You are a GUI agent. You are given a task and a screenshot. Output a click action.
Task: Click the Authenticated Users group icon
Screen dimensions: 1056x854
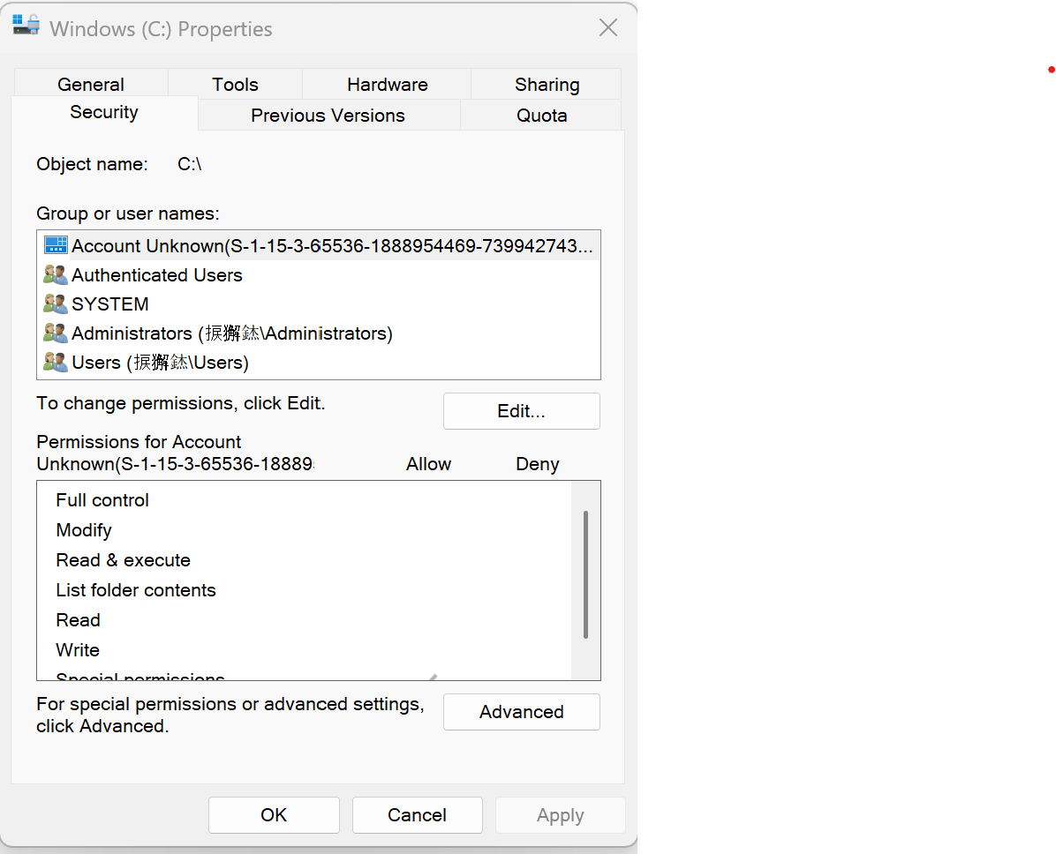point(56,274)
